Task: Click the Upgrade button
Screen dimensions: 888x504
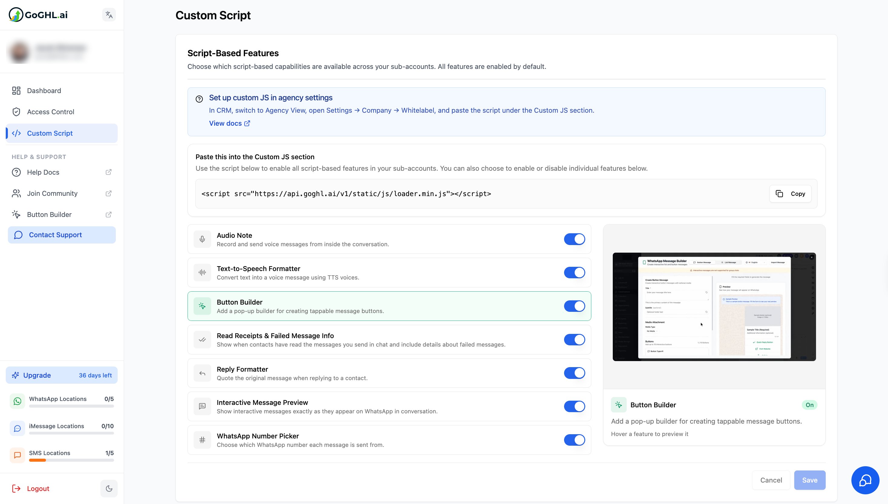Action: point(62,375)
